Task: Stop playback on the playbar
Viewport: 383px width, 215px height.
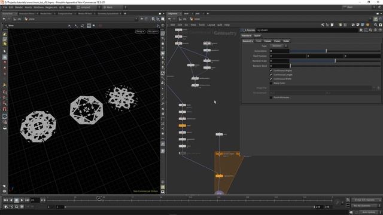Action: coord(16,200)
